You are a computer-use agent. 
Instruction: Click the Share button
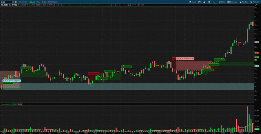pos(192,2)
